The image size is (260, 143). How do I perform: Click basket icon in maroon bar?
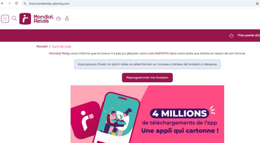(231, 36)
